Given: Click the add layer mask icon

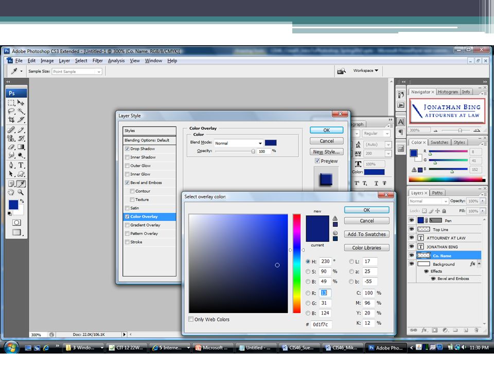Looking at the screenshot, I should pos(435,330).
